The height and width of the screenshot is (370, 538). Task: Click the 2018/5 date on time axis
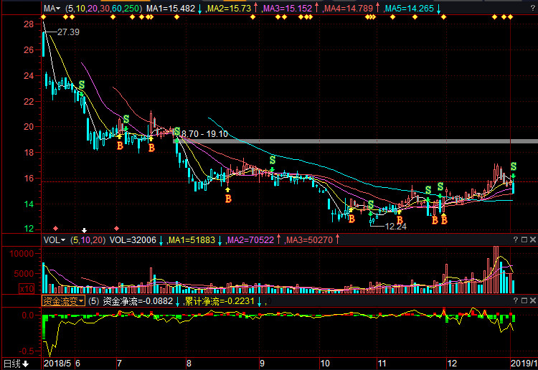point(57,364)
